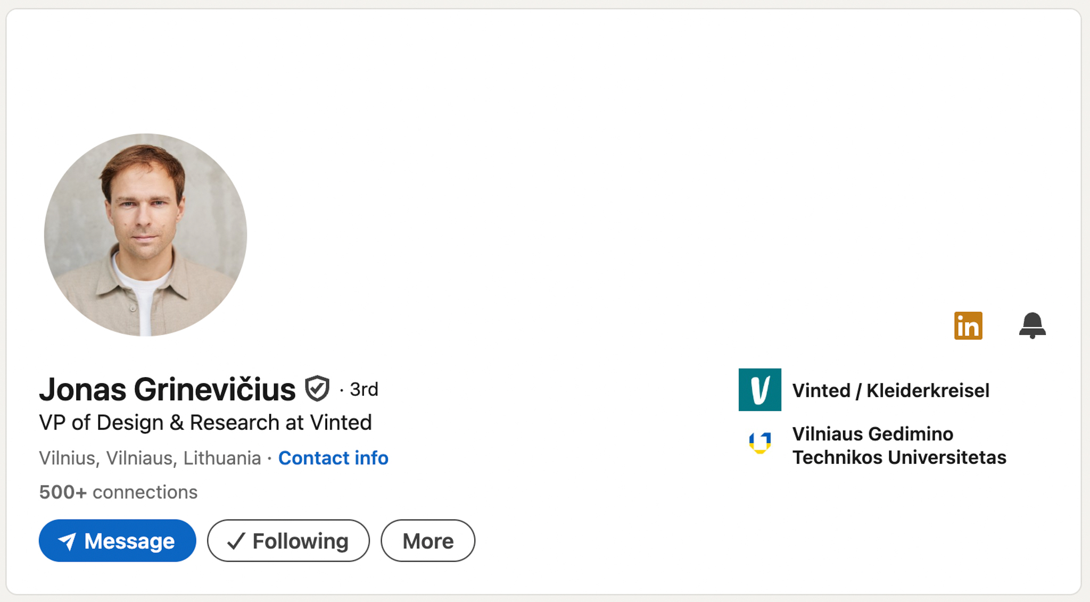Click the teal Vinted company logo
The height and width of the screenshot is (602, 1090).
[x=759, y=390]
